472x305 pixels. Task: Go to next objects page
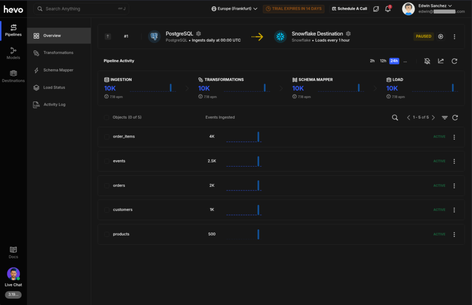(x=433, y=118)
